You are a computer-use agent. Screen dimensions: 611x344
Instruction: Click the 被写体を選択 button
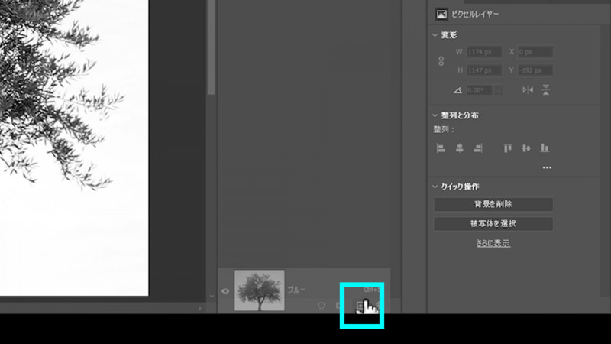[493, 224]
